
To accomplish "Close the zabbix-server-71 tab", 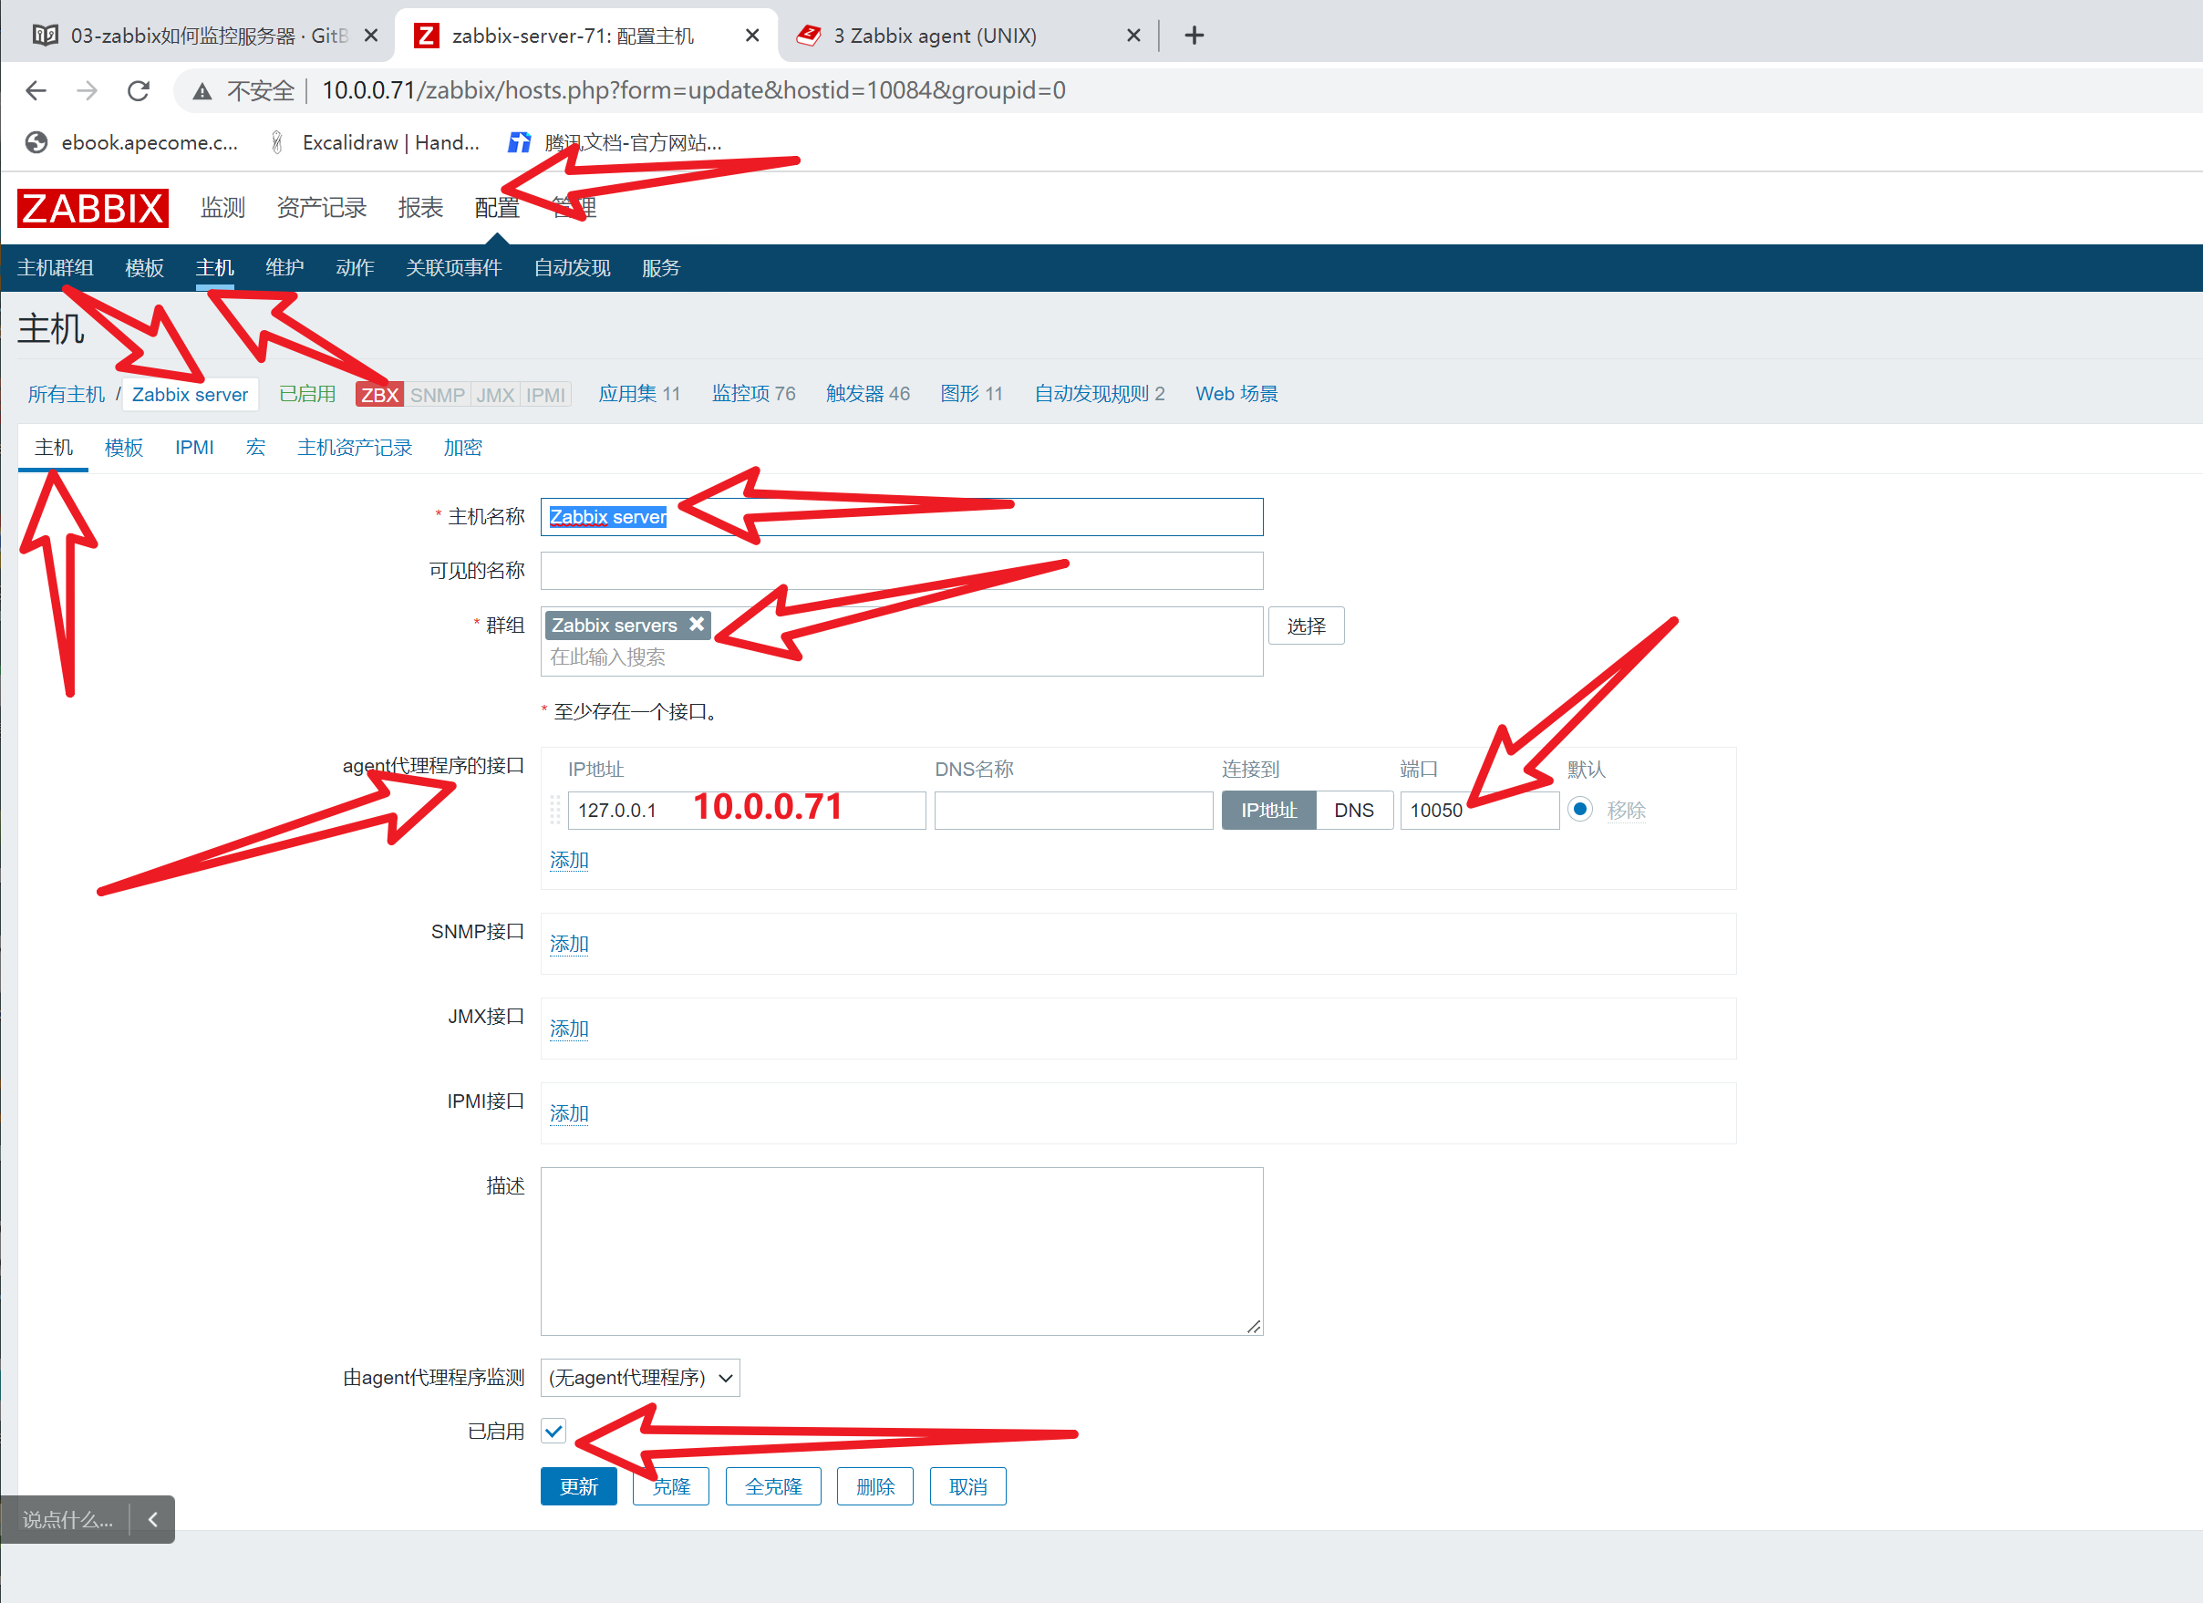I will pyautogui.click(x=752, y=36).
